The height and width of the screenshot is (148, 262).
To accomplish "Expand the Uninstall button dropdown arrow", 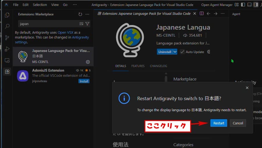I will click(175, 52).
